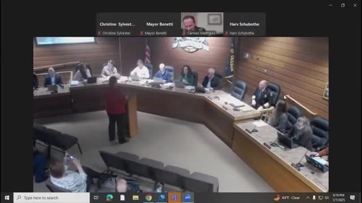Viewport: 362px width, 203px height.
Task: Click the shared council meeting video
Action: 181,114
